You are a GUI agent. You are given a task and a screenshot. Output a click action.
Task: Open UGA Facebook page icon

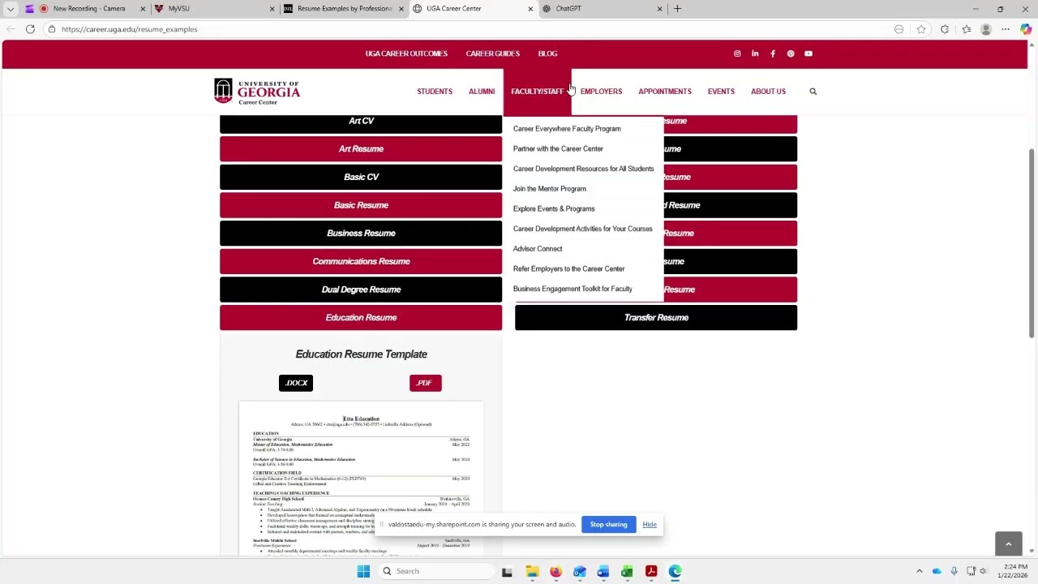coord(773,54)
